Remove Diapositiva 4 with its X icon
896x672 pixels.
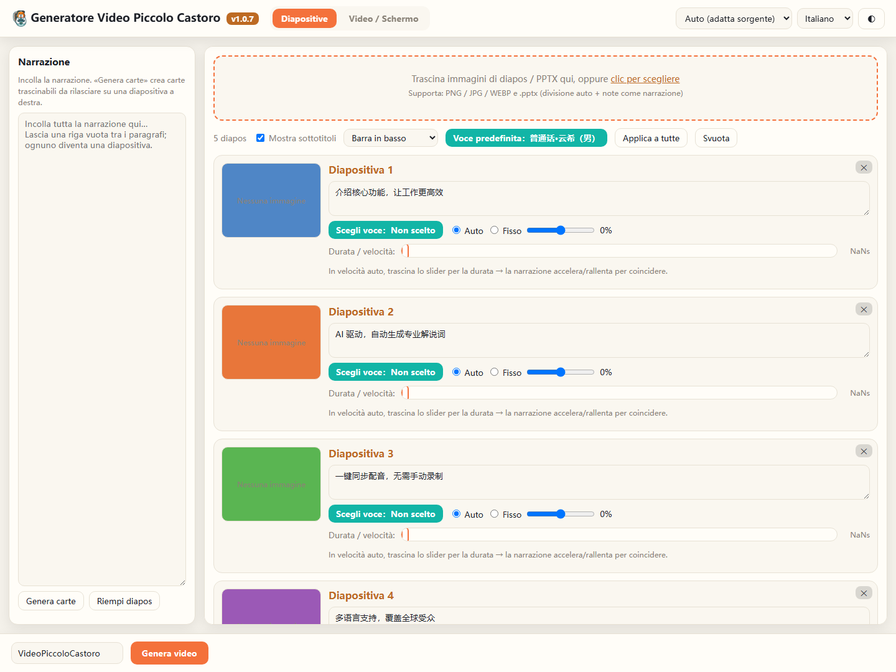coord(864,593)
